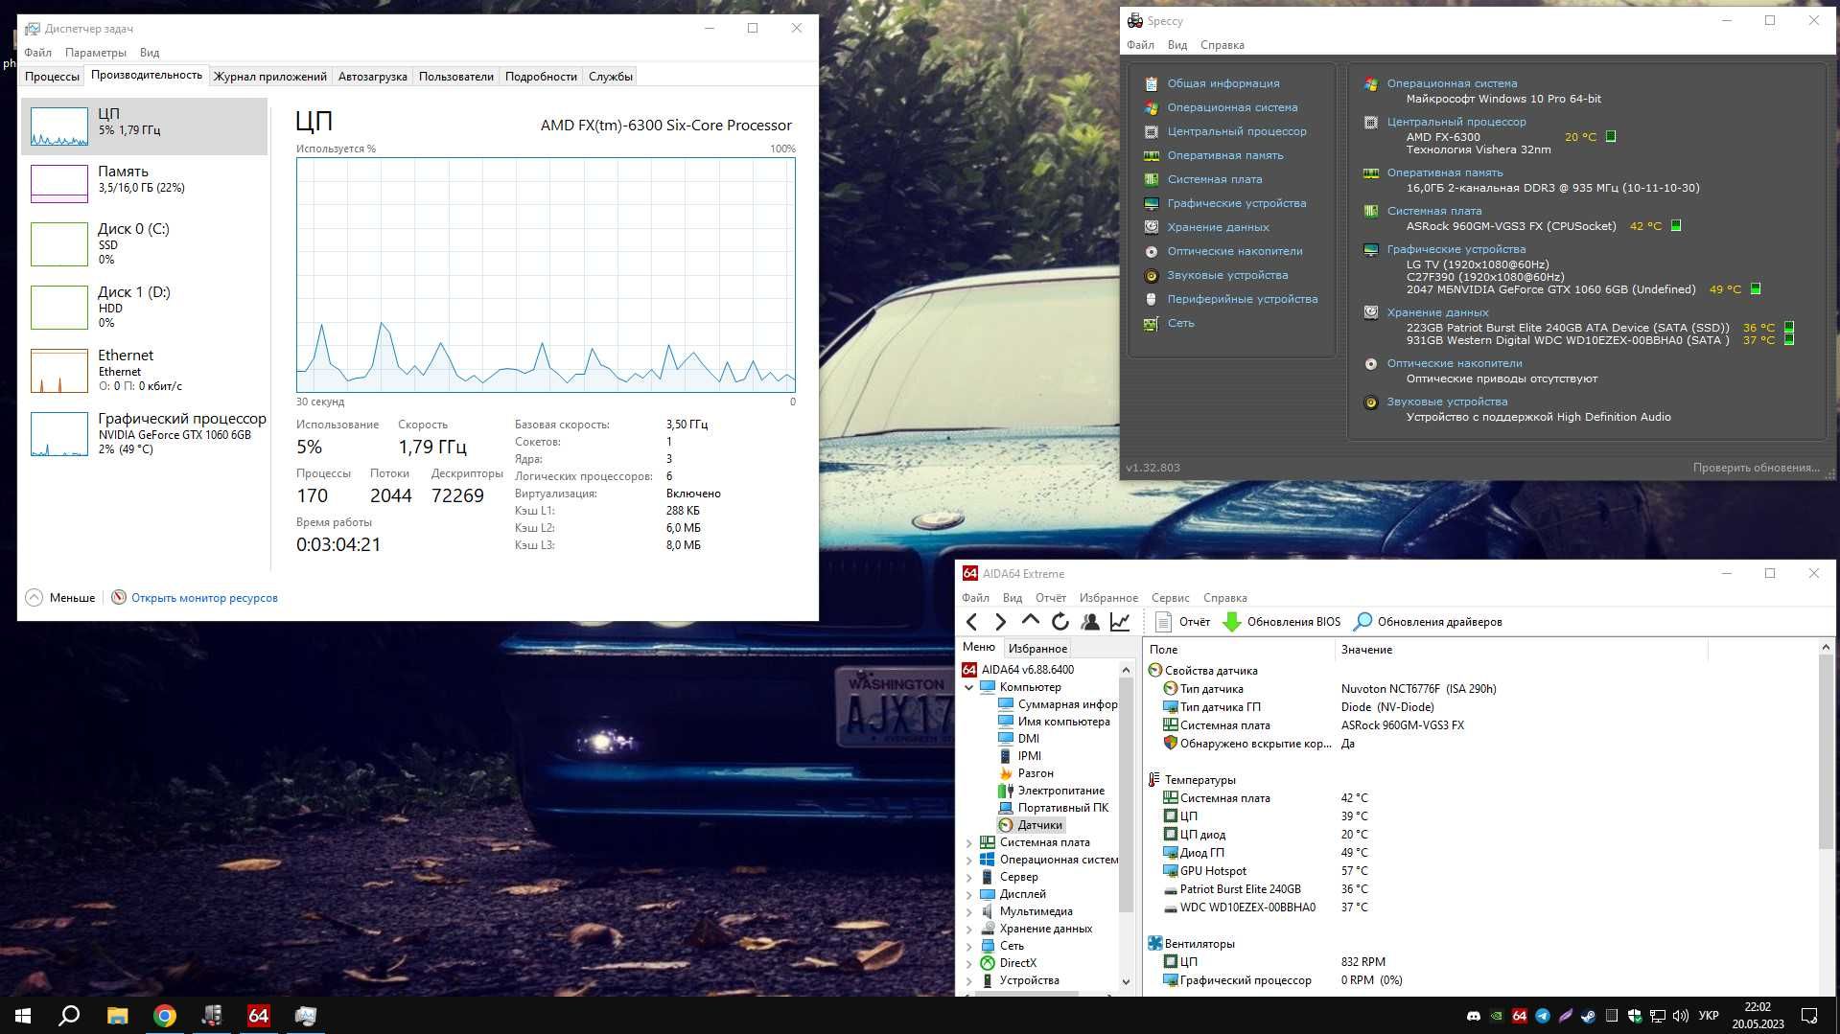The height and width of the screenshot is (1034, 1840).
Task: Click AIDA64 tree scrollbar down arrow
Action: pos(1126,982)
